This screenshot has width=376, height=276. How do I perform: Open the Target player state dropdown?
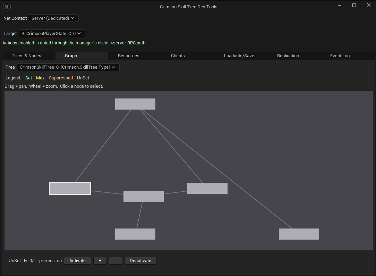coord(52,33)
